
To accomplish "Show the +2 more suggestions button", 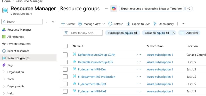I will click(189, 9).
